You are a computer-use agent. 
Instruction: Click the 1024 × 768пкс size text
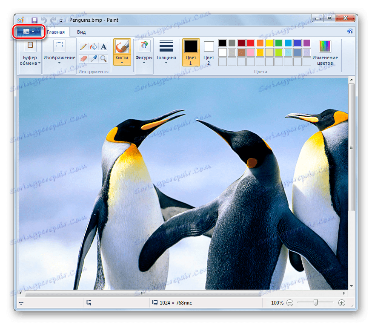175,303
